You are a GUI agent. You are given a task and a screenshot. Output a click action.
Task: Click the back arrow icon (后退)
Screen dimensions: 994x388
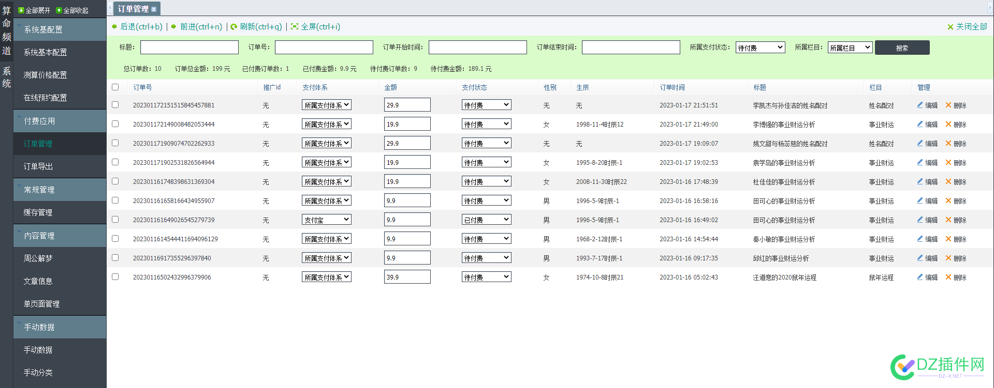click(114, 26)
